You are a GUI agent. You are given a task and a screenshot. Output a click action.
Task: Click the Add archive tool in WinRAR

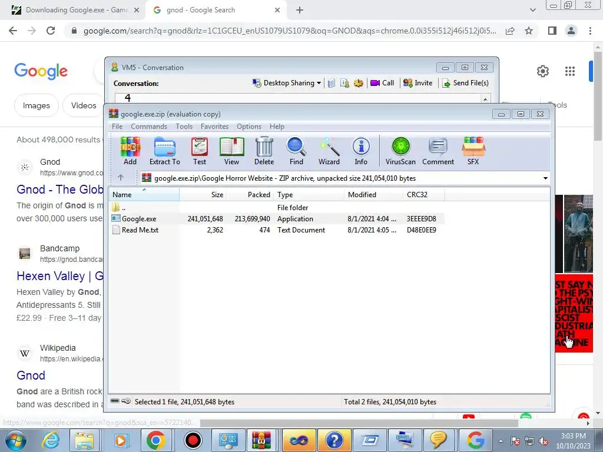click(130, 151)
